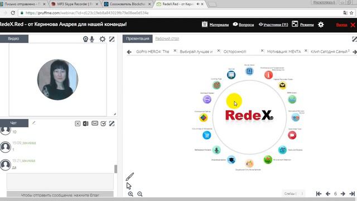Click the presenter's round video thumbnail

click(57, 79)
